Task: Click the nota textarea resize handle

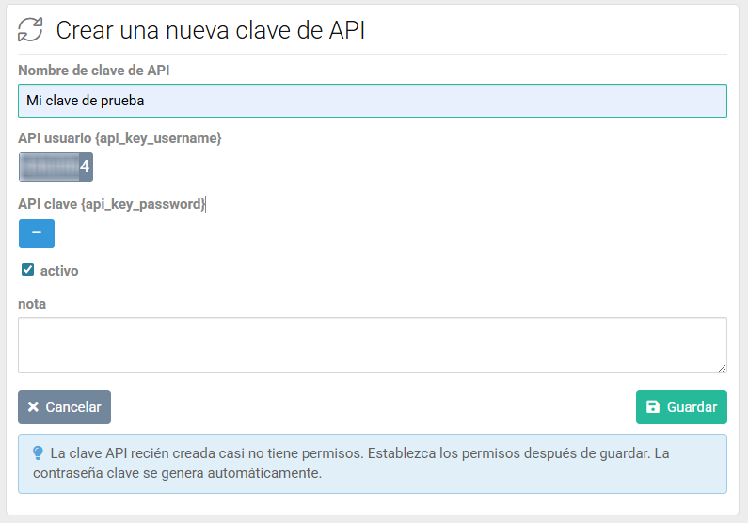Action: [x=723, y=368]
